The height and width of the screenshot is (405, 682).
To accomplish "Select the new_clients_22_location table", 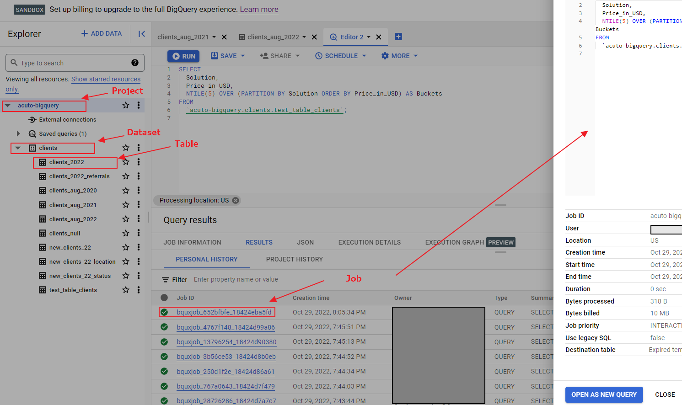I will (x=82, y=261).
